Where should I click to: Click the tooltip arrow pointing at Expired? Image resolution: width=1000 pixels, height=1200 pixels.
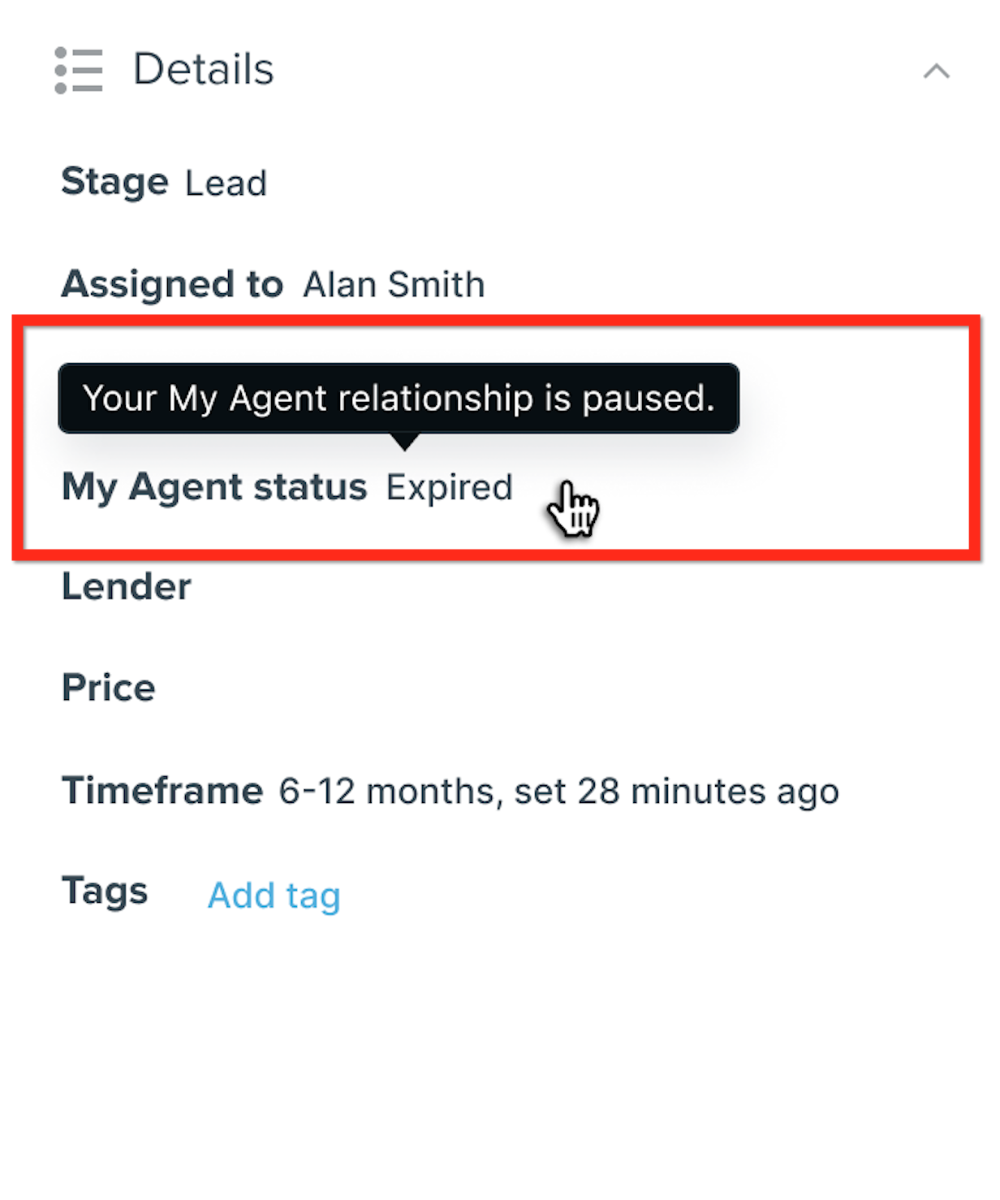tap(404, 442)
